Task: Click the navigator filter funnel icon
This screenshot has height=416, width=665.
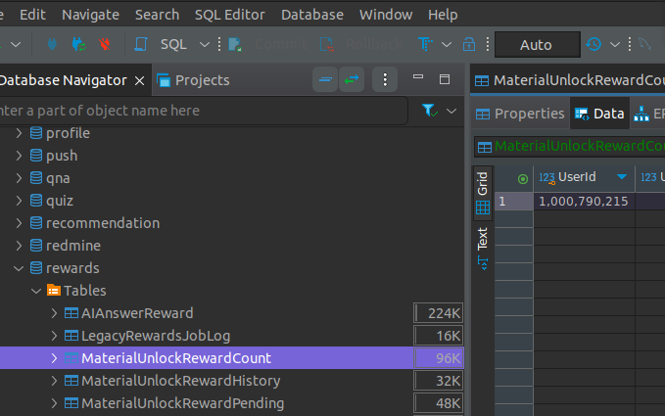Action: [429, 111]
